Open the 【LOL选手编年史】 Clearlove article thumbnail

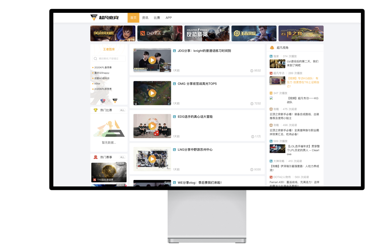click(277, 149)
